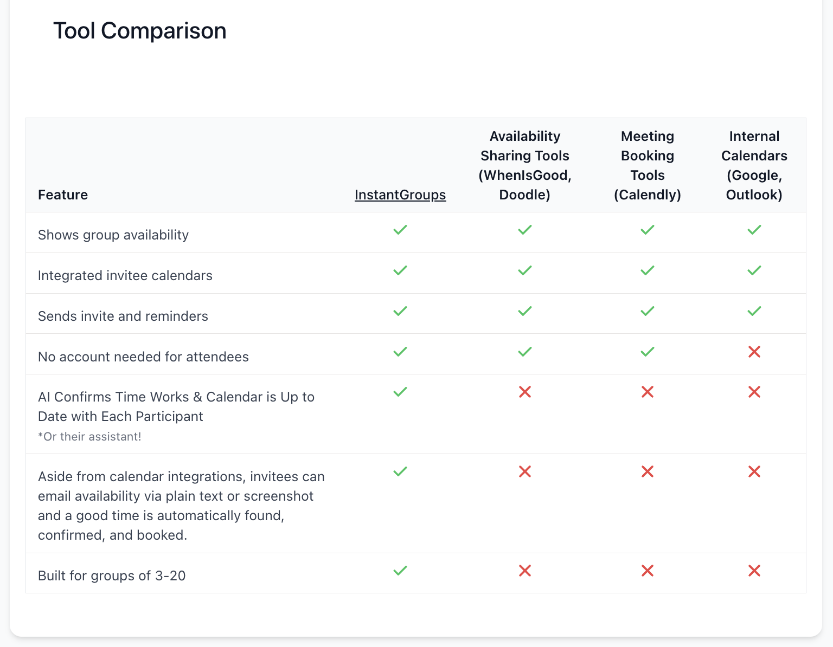Viewport: 833px width, 647px height.
Task: Click Calendly red X for AI Confirms Time Works
Action: [x=648, y=392]
